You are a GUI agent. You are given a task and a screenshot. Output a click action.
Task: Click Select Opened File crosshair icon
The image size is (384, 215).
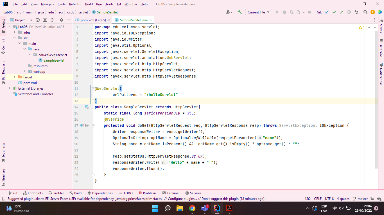[x=38, y=20]
